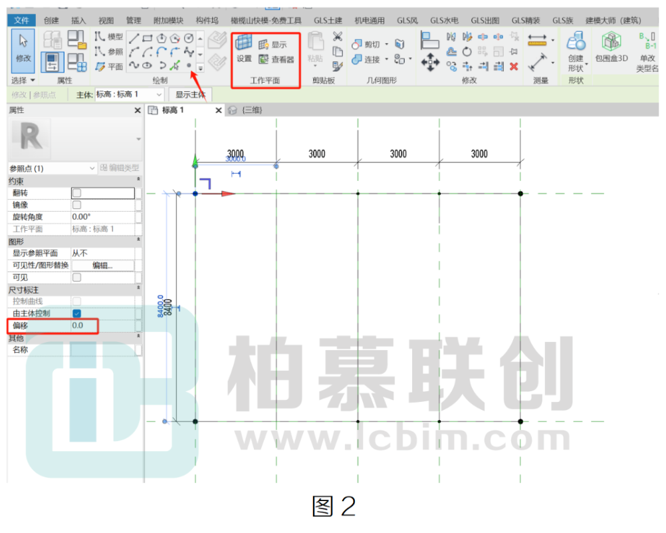666x533 pixels.
Task: Expand the 连接 geometry dropdown arrow
Action: (x=387, y=59)
